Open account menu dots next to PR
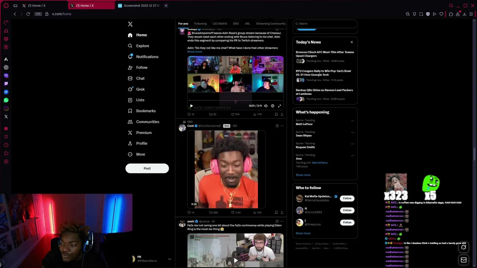Image resolution: width=477 pixels, height=268 pixels. (170, 259)
